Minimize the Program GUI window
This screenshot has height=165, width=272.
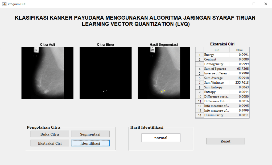coord(242,4)
